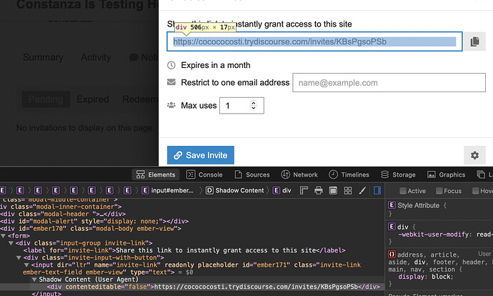Image resolution: width=493 pixels, height=296 pixels.
Task: Click the Timelines tab clock icon
Action: click(333, 174)
